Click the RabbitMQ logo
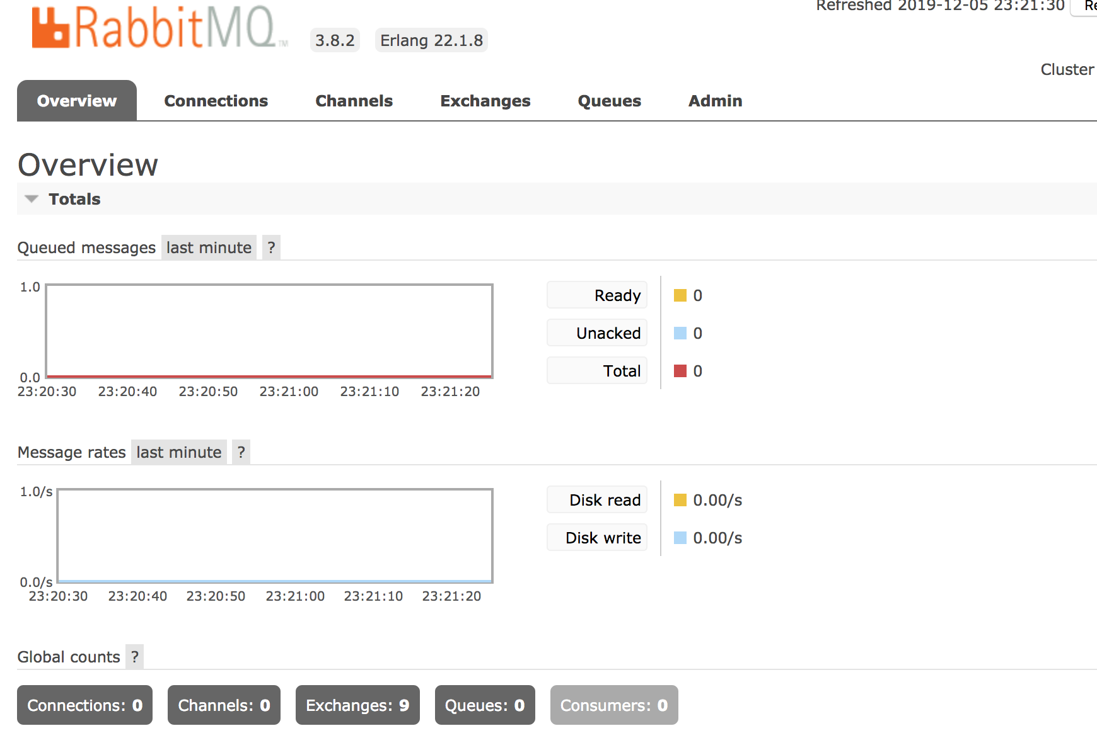This screenshot has width=1097, height=738. [160, 26]
